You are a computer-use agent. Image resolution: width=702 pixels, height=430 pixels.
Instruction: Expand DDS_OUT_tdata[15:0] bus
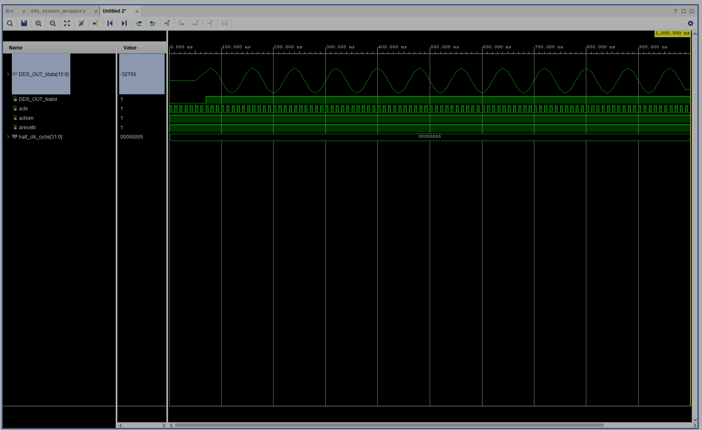click(8, 74)
